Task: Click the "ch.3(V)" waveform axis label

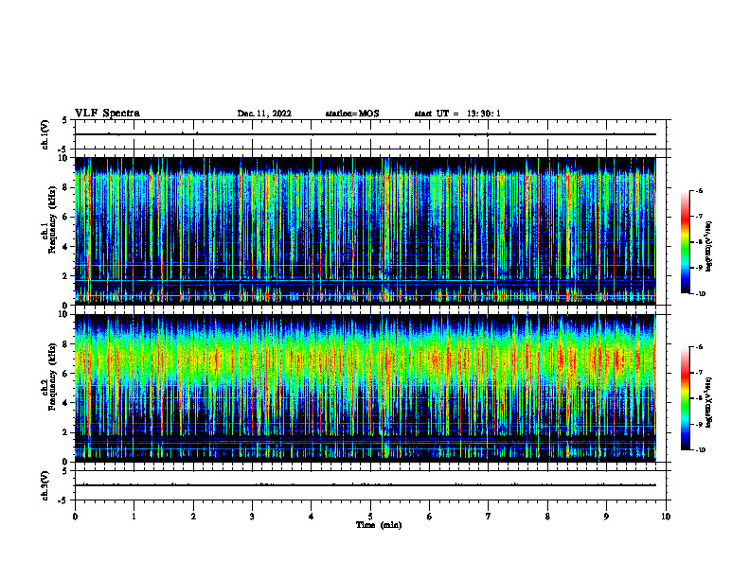Action: (x=45, y=485)
